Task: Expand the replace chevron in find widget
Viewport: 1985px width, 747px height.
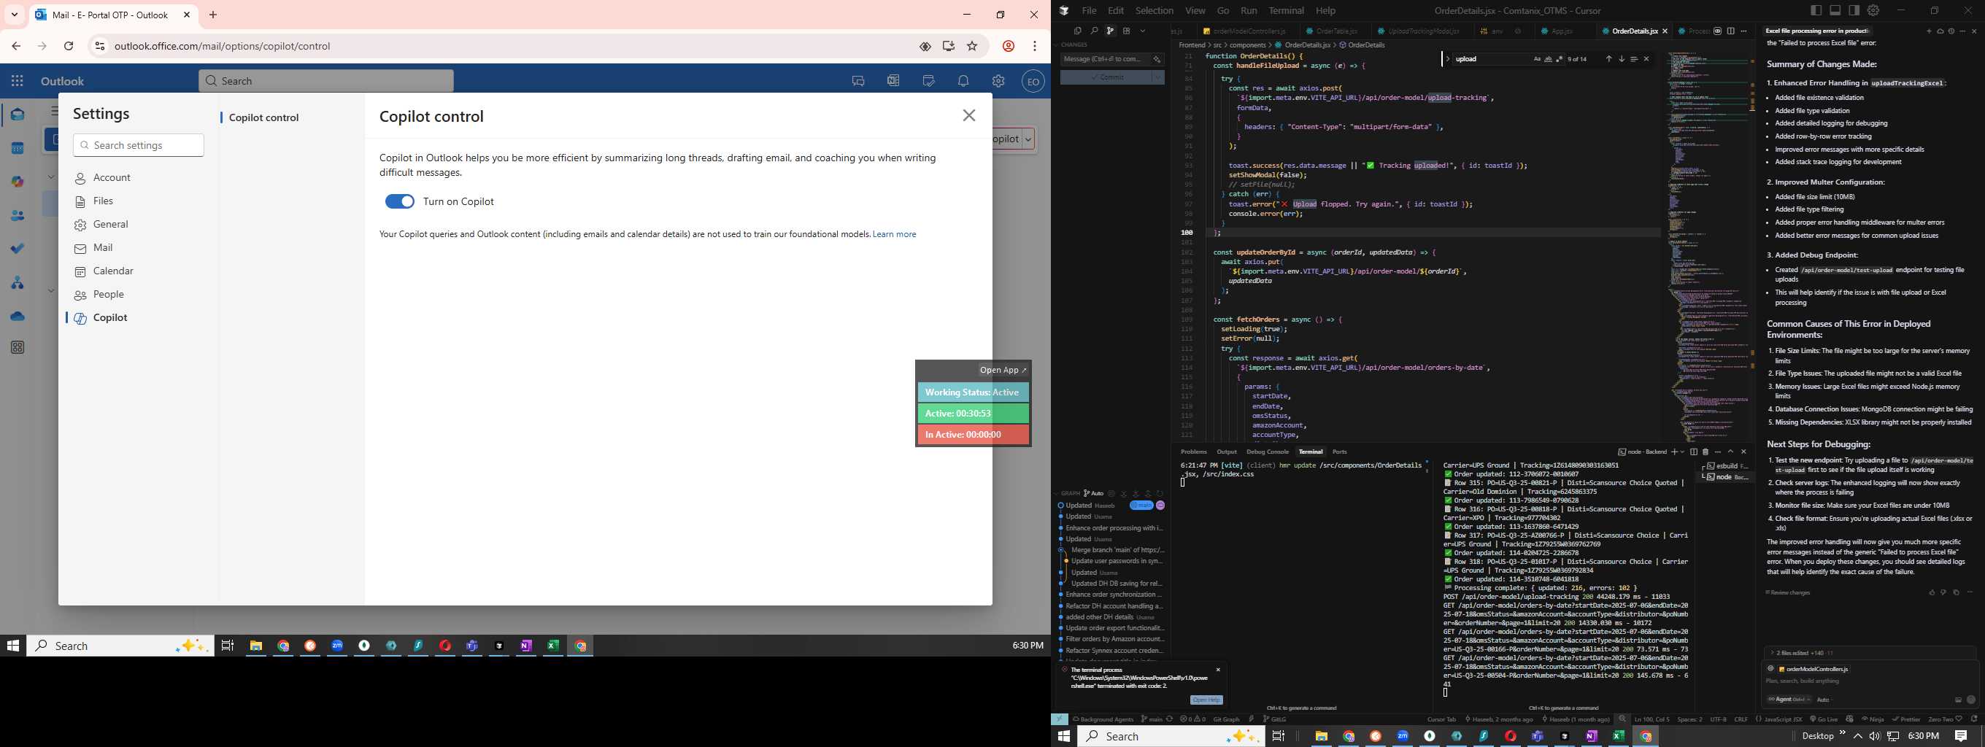Action: click(x=1448, y=59)
